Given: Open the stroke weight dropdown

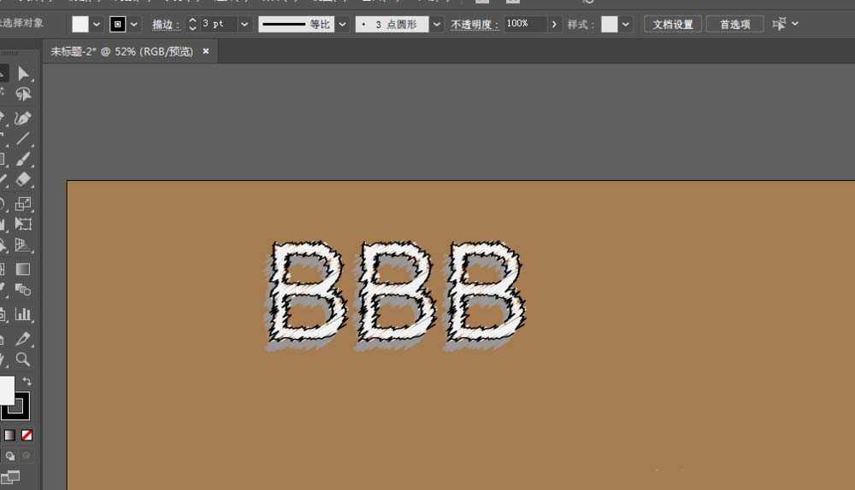Looking at the screenshot, I should [x=245, y=24].
